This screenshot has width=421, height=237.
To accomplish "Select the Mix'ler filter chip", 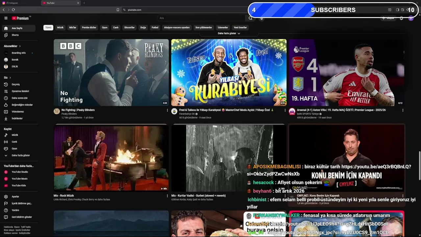I will (x=73, y=28).
